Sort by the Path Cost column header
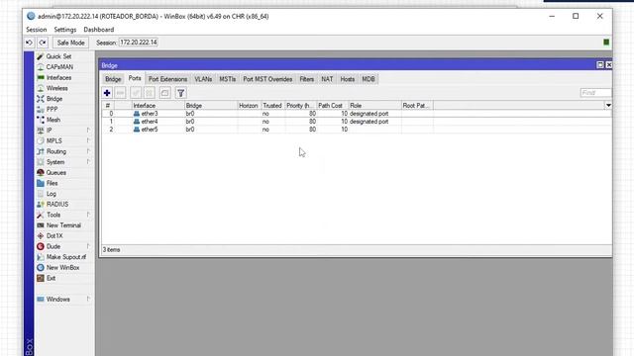The width and height of the screenshot is (634, 356). (x=333, y=106)
